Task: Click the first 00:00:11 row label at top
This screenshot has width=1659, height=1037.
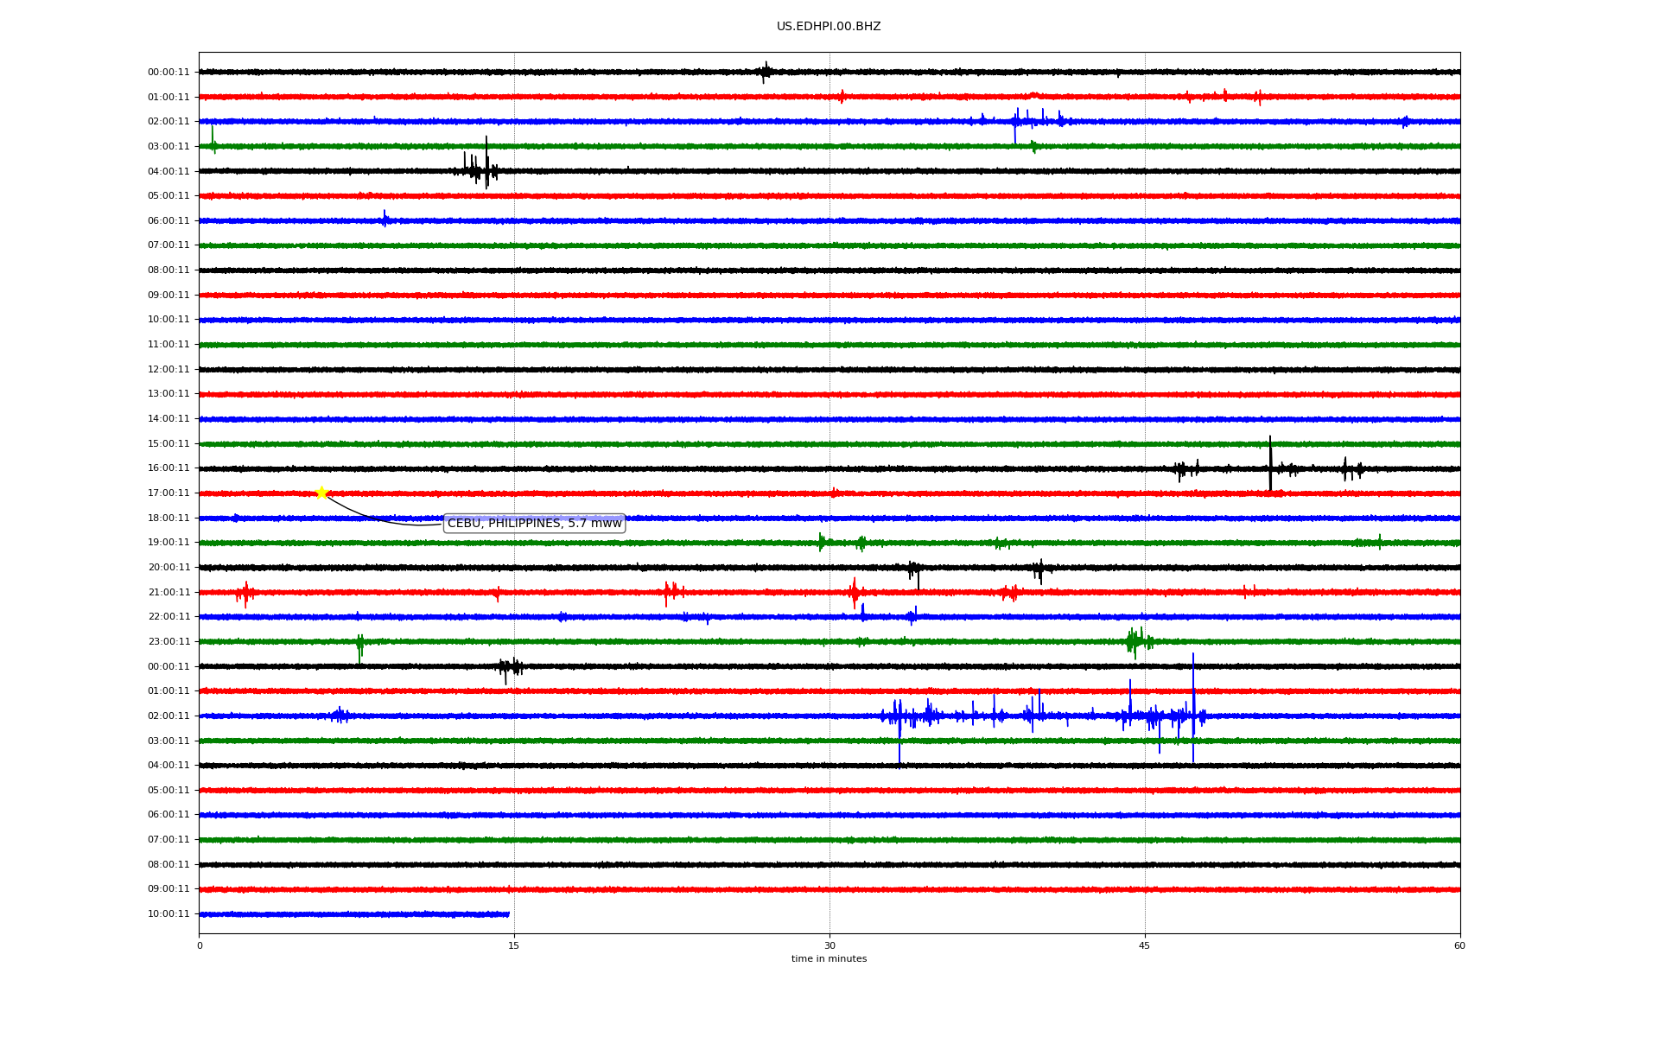Action: coord(168,73)
